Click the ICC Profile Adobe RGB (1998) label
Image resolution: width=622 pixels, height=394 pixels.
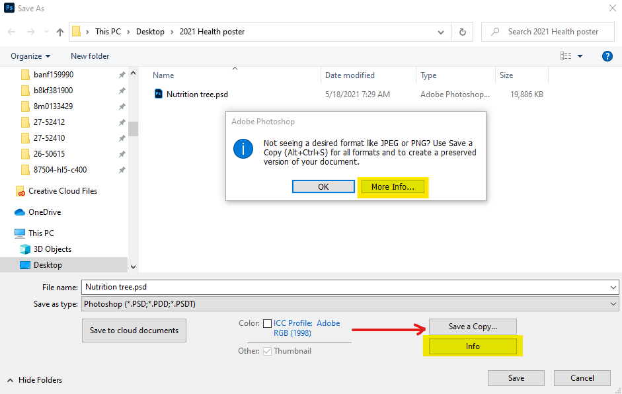pyautogui.click(x=307, y=328)
